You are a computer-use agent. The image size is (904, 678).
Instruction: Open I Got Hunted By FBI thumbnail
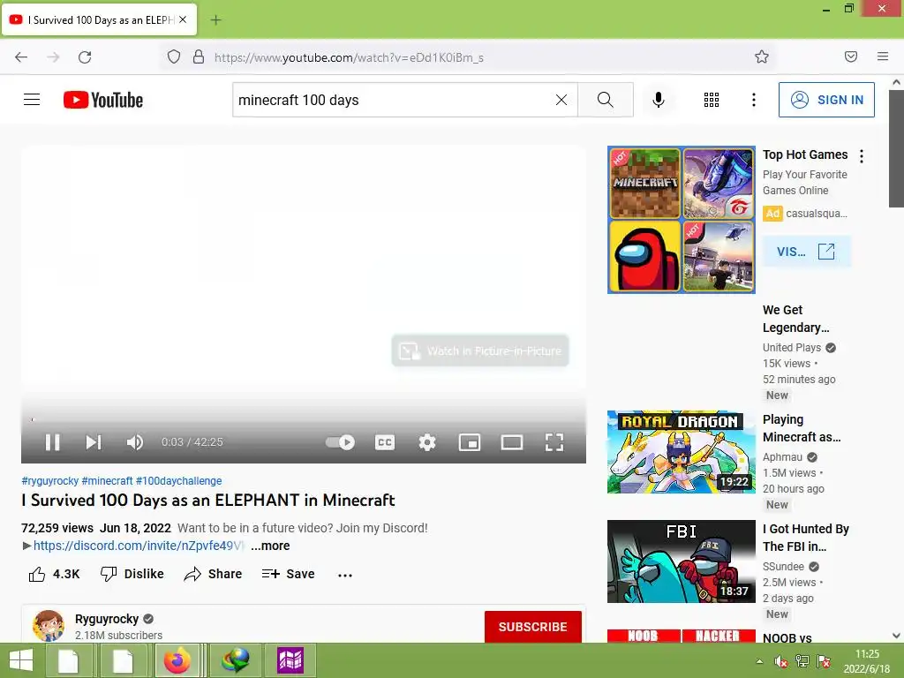[682, 561]
